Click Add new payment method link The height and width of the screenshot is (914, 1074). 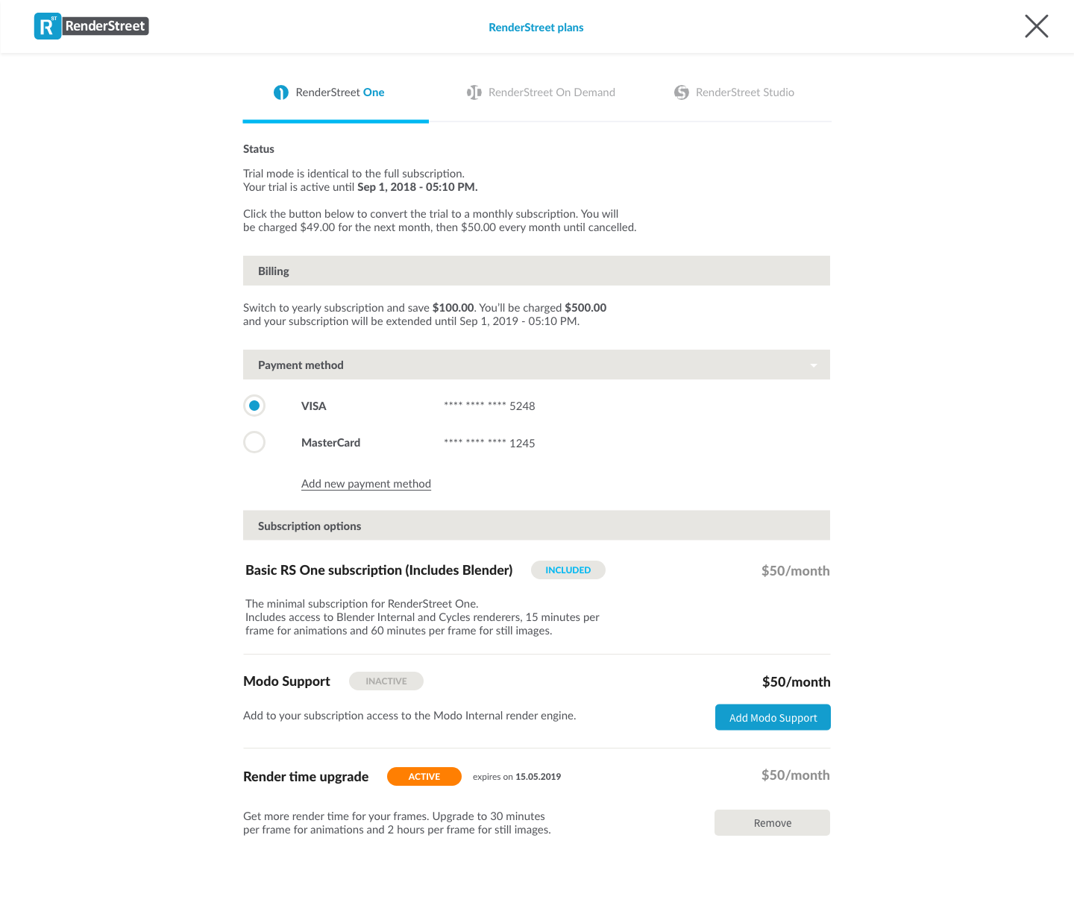click(x=366, y=484)
